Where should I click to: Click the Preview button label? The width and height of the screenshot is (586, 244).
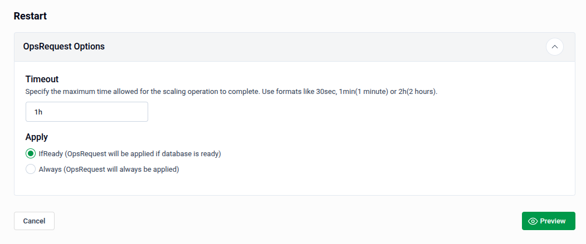tap(553, 221)
